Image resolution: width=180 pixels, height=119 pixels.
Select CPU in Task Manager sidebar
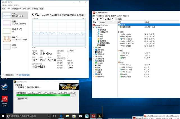(x=15, y=15)
